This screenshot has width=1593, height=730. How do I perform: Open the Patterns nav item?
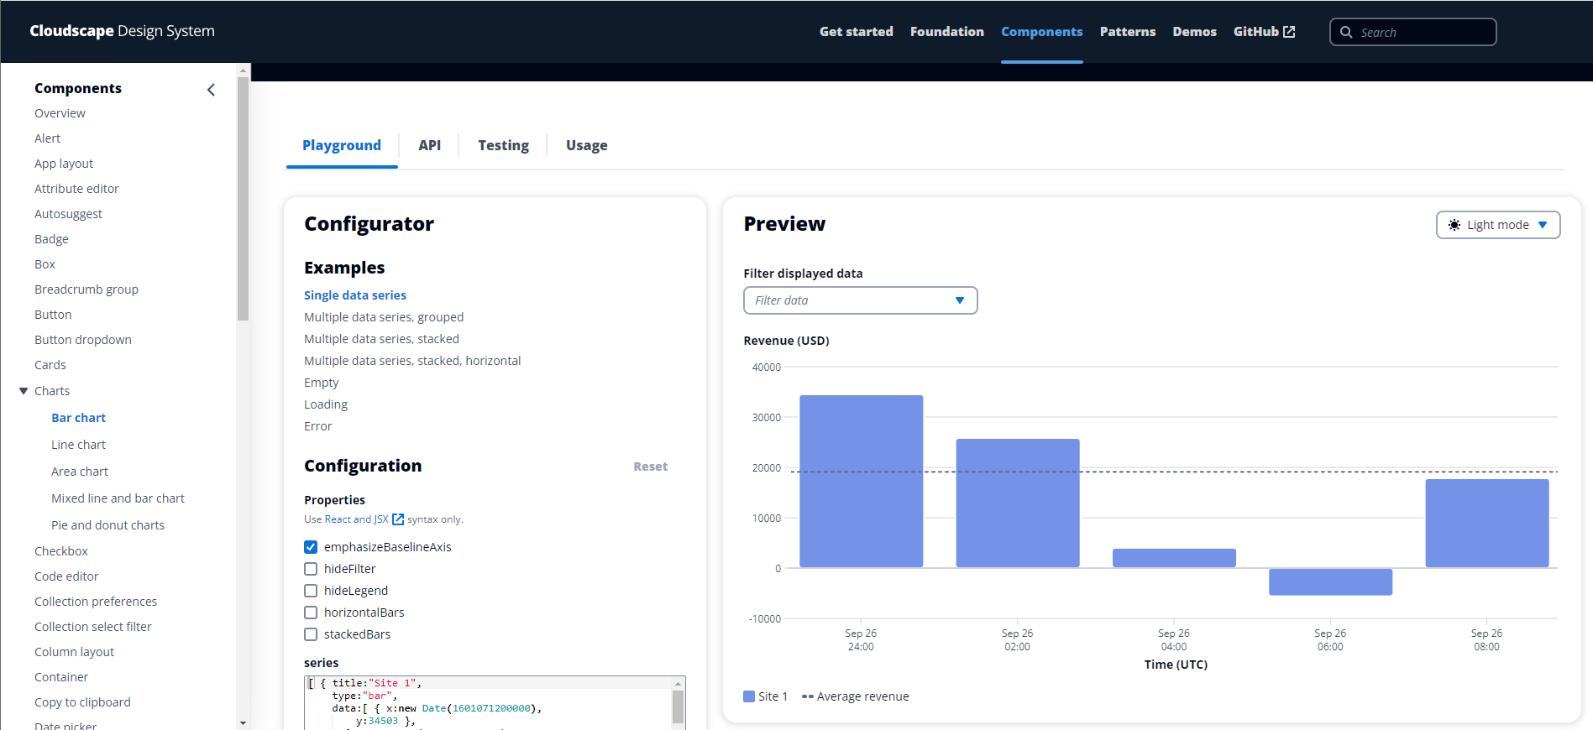click(x=1127, y=32)
